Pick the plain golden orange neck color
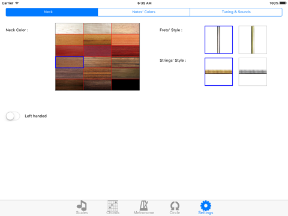Viewport: 288px width, 216px height. click(69, 40)
